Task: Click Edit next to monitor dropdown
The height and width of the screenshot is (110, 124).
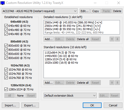Action: 85,11
